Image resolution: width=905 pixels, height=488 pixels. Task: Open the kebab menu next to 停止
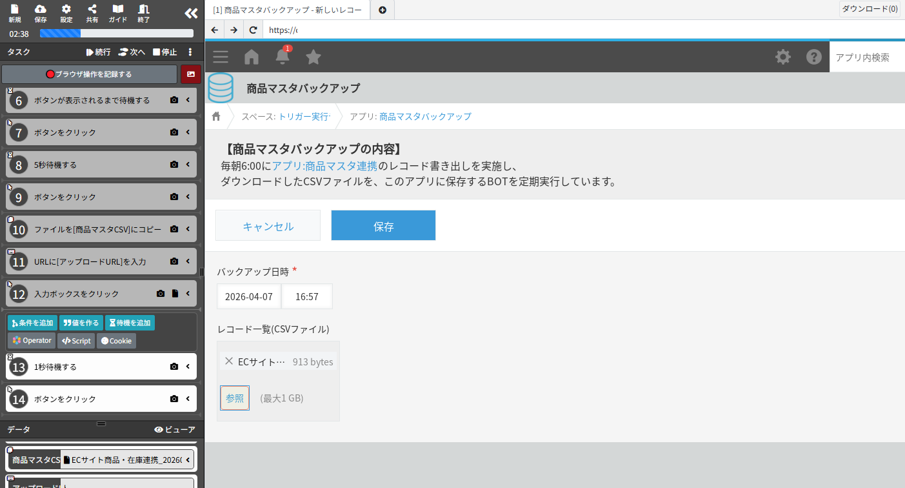[189, 52]
